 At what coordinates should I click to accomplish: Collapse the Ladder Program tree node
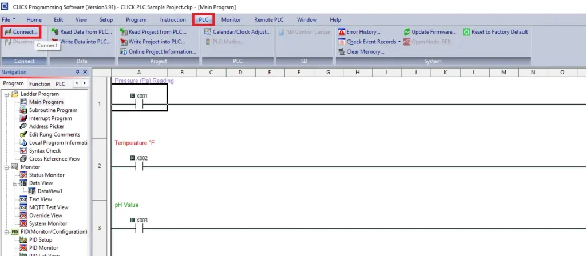(7, 94)
